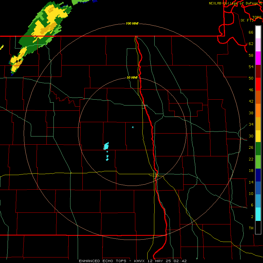This screenshot has height=263, width=263.
Task: Click the "42" legend value
Action: [x=251, y=101]
